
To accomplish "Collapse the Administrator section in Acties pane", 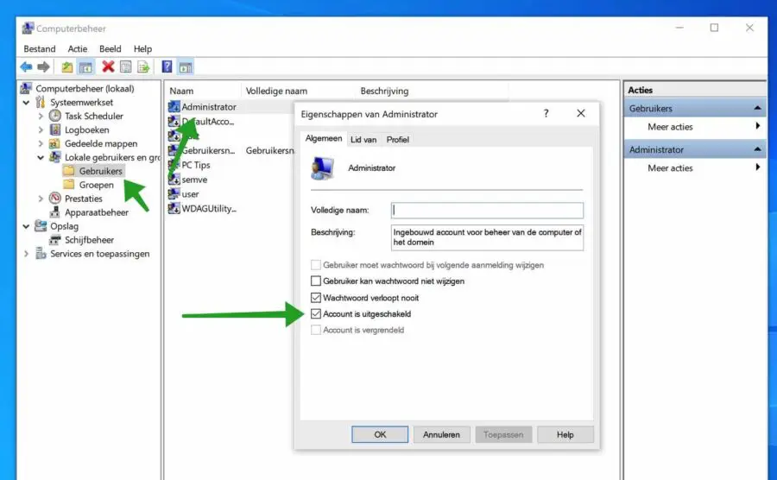I will [757, 149].
